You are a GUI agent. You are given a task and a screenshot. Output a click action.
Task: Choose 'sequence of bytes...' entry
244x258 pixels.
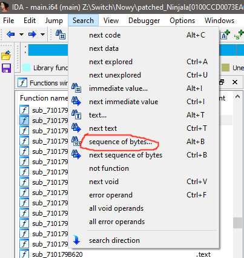tap(143, 142)
